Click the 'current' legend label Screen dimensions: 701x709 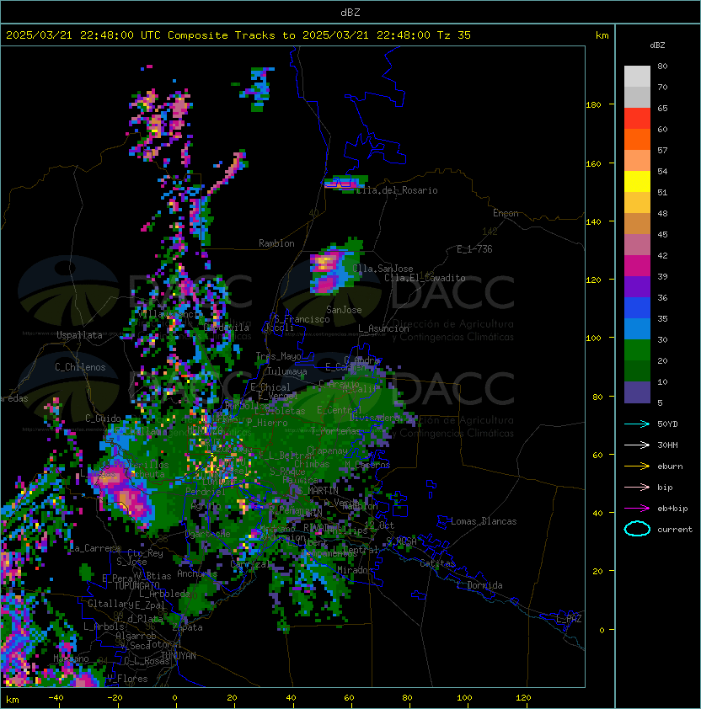[x=675, y=530]
